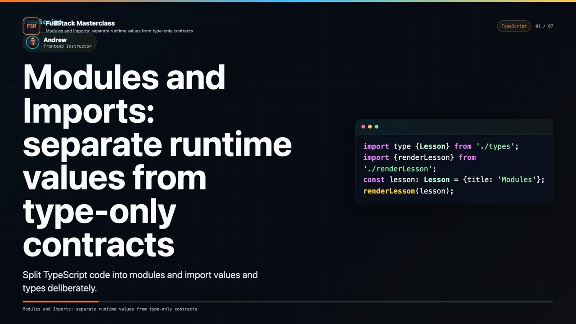
Task: Click the 'Split TypeScript code into modules' description
Action: point(140,281)
